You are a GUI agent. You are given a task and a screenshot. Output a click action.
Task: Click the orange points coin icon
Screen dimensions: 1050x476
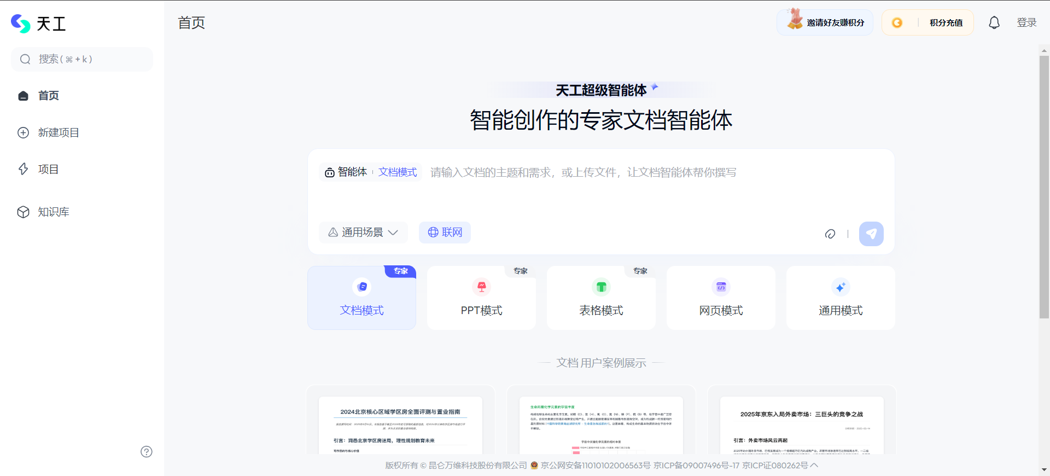(x=897, y=22)
